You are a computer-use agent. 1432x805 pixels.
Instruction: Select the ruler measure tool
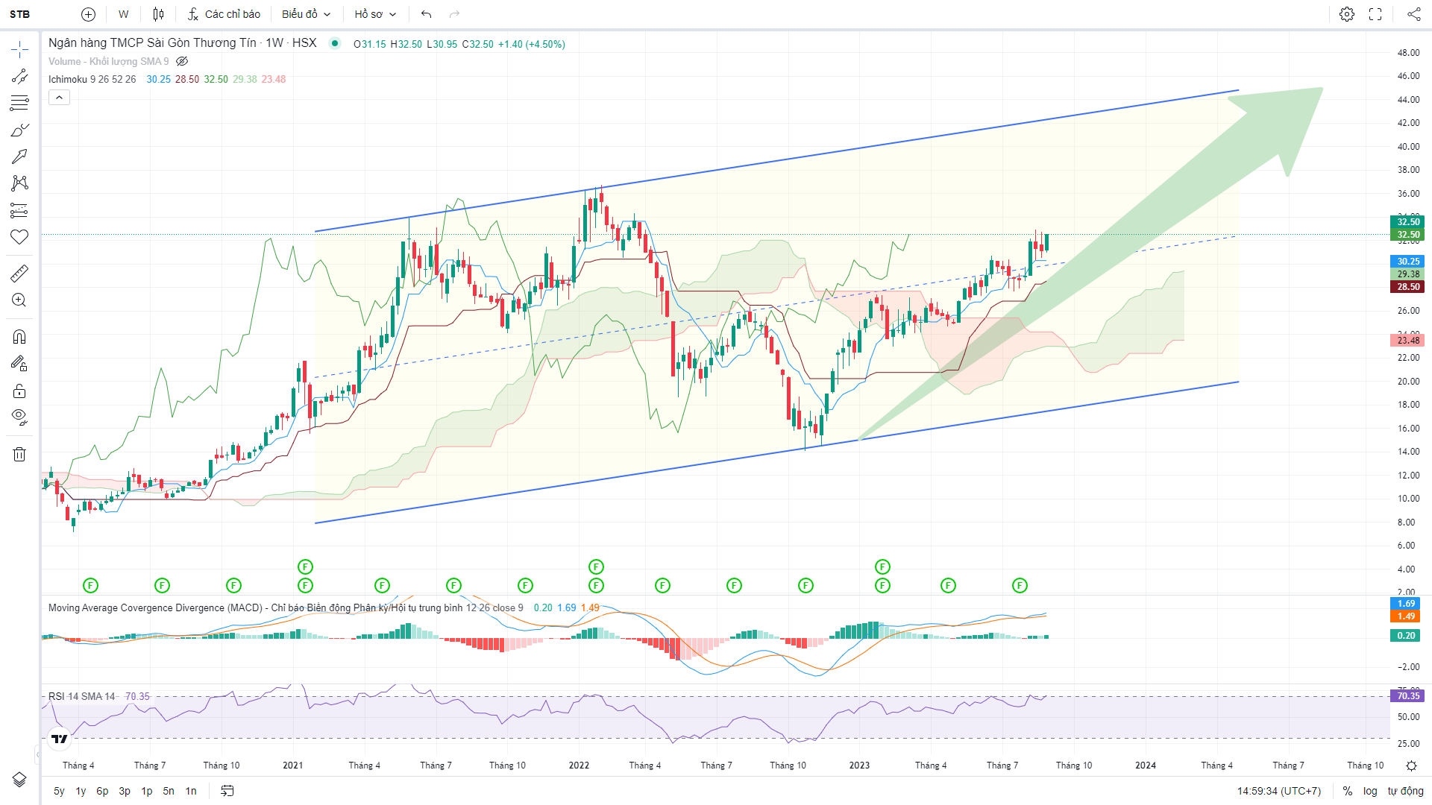19,274
